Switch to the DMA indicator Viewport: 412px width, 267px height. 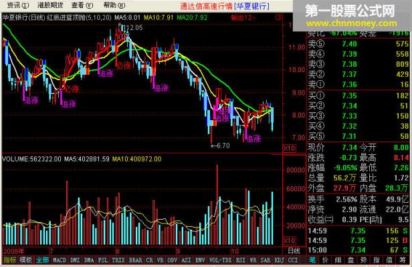(x=89, y=260)
